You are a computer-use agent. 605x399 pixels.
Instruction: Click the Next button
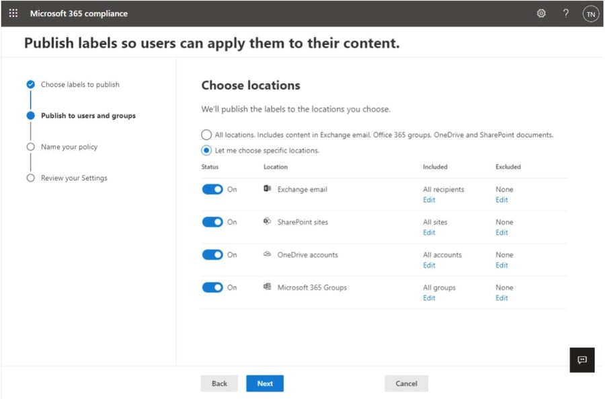click(264, 383)
